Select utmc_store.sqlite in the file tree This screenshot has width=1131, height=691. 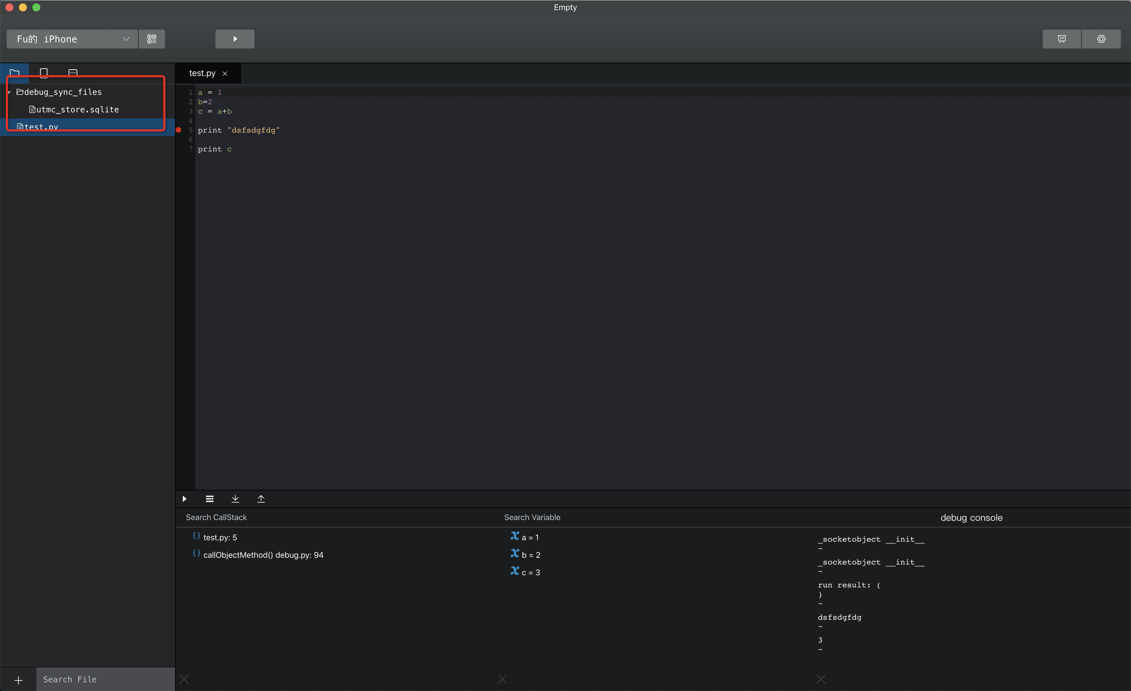point(77,110)
